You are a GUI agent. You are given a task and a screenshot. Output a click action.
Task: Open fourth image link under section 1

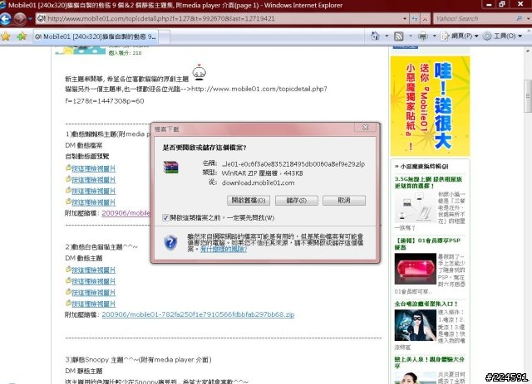tap(93, 202)
